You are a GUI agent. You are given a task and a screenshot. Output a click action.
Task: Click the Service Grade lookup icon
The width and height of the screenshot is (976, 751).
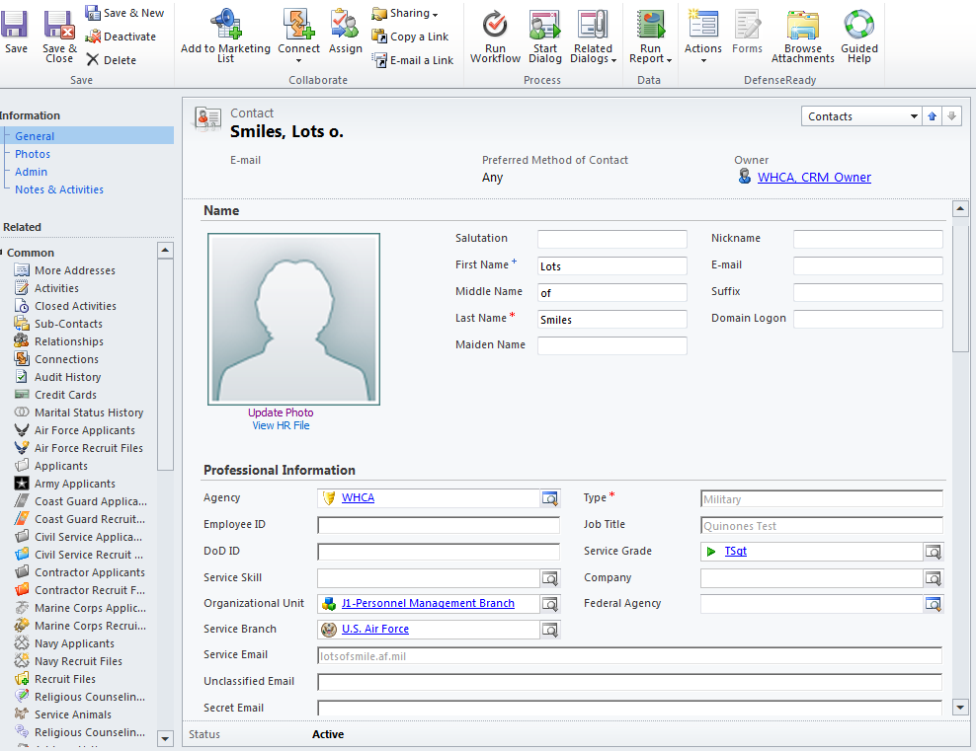pyautogui.click(x=933, y=552)
